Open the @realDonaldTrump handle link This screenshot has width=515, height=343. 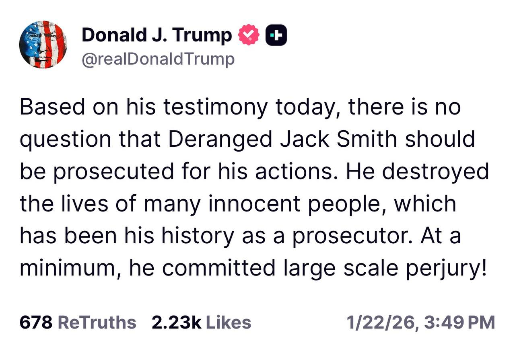(158, 59)
